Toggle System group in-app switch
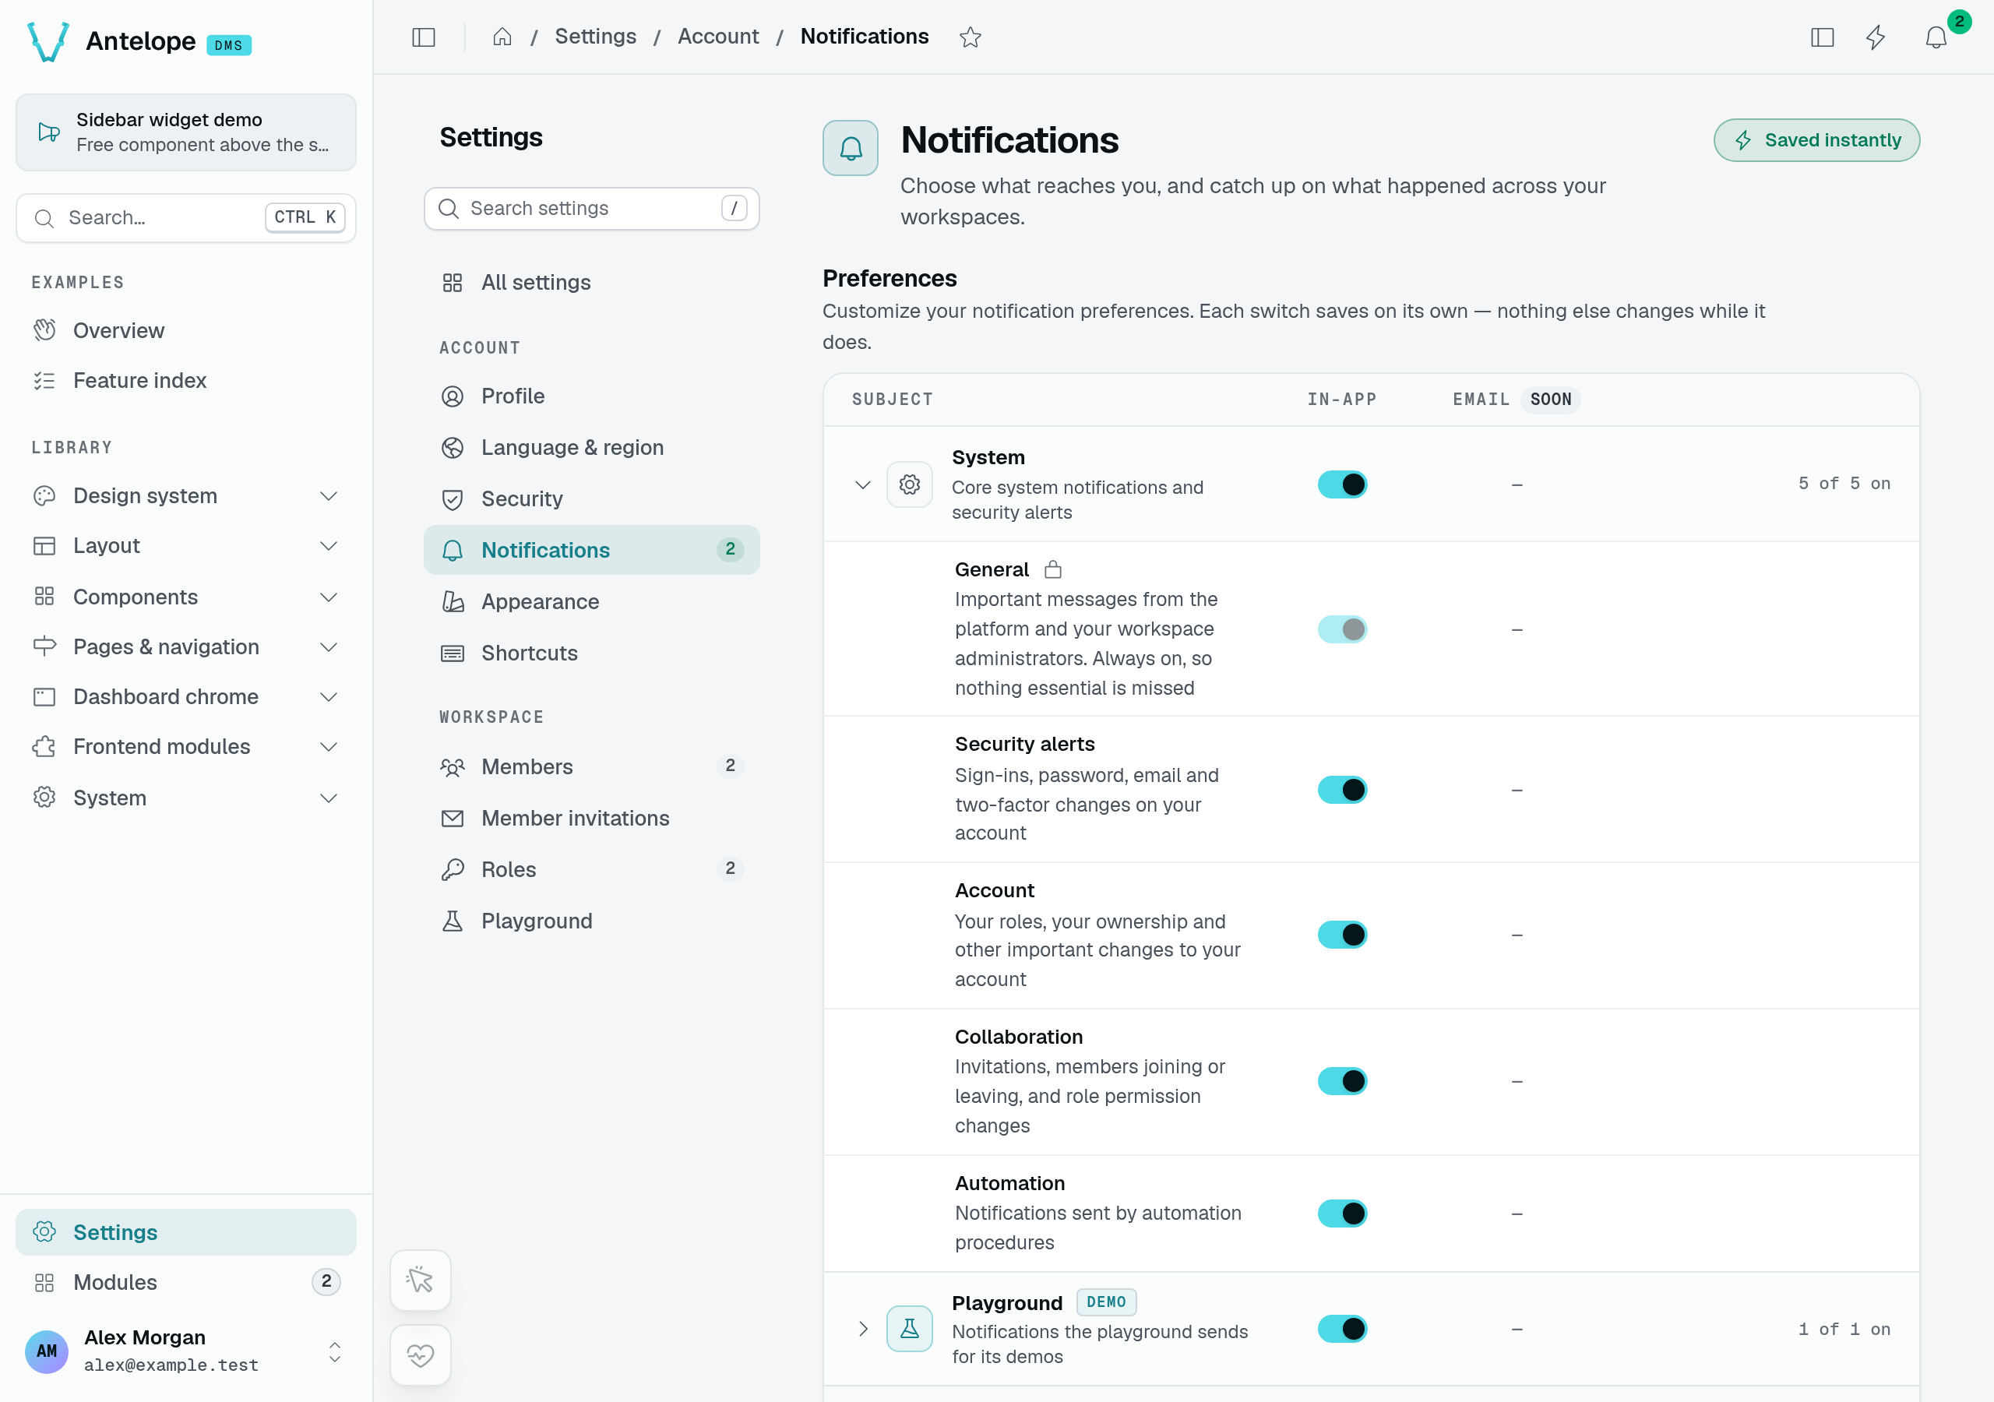The image size is (1994, 1402). point(1342,484)
